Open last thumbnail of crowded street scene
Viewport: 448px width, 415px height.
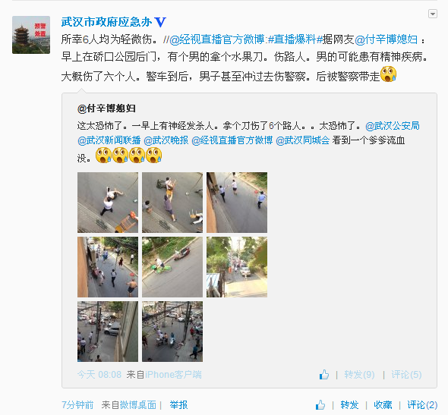172,332
